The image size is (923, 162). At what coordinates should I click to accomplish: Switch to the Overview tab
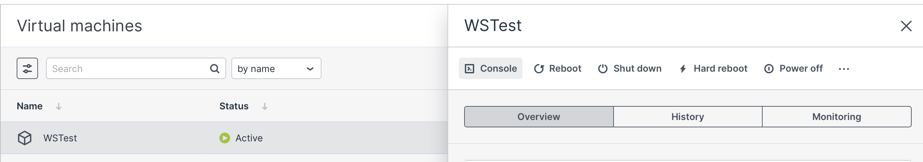(x=539, y=117)
